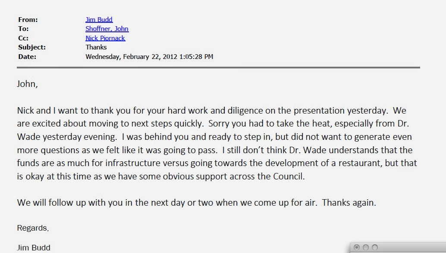Click the minimize button of bottom window
The width and height of the screenshot is (446, 253).
366,247
